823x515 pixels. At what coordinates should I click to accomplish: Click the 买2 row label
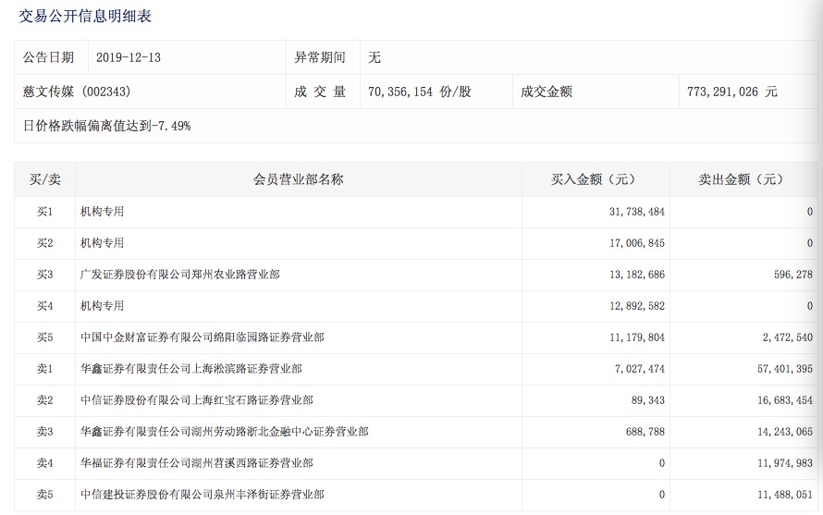44,243
